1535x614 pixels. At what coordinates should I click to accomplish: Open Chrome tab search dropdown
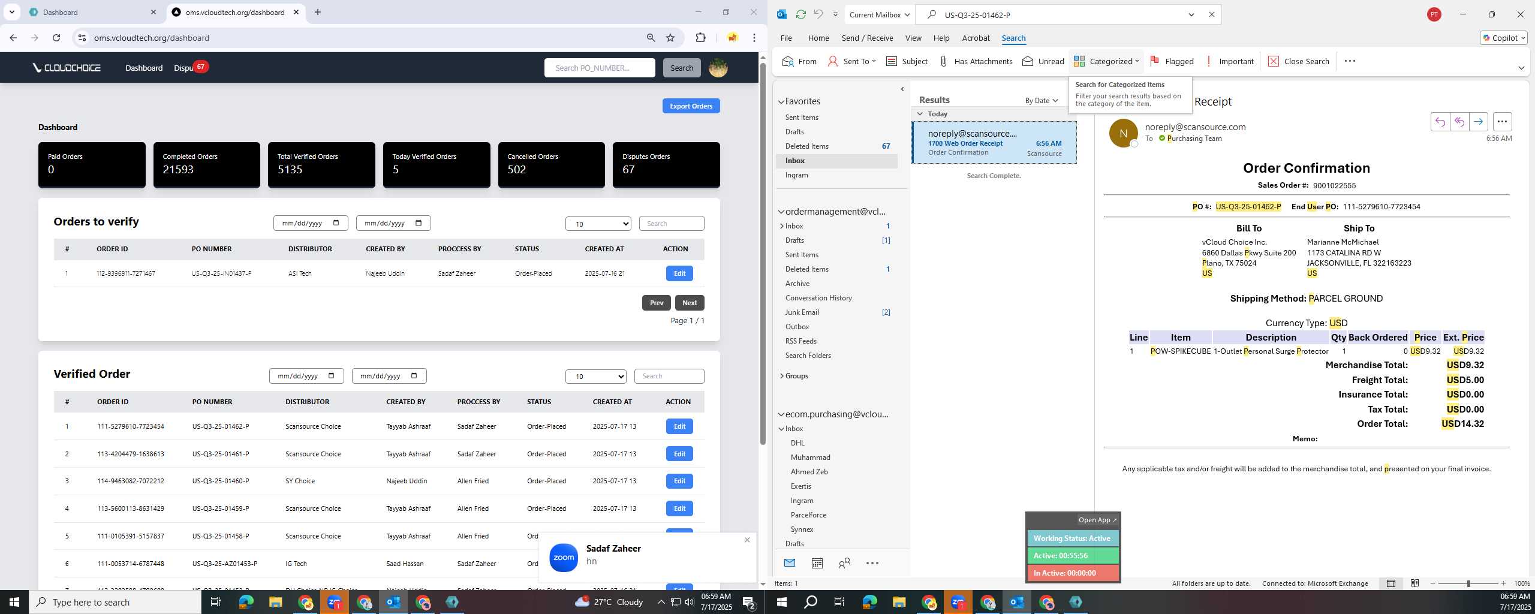11,12
